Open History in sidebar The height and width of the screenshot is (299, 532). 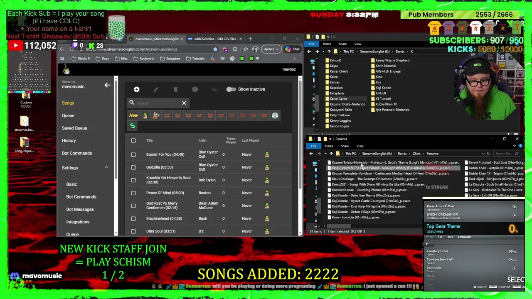(69, 141)
